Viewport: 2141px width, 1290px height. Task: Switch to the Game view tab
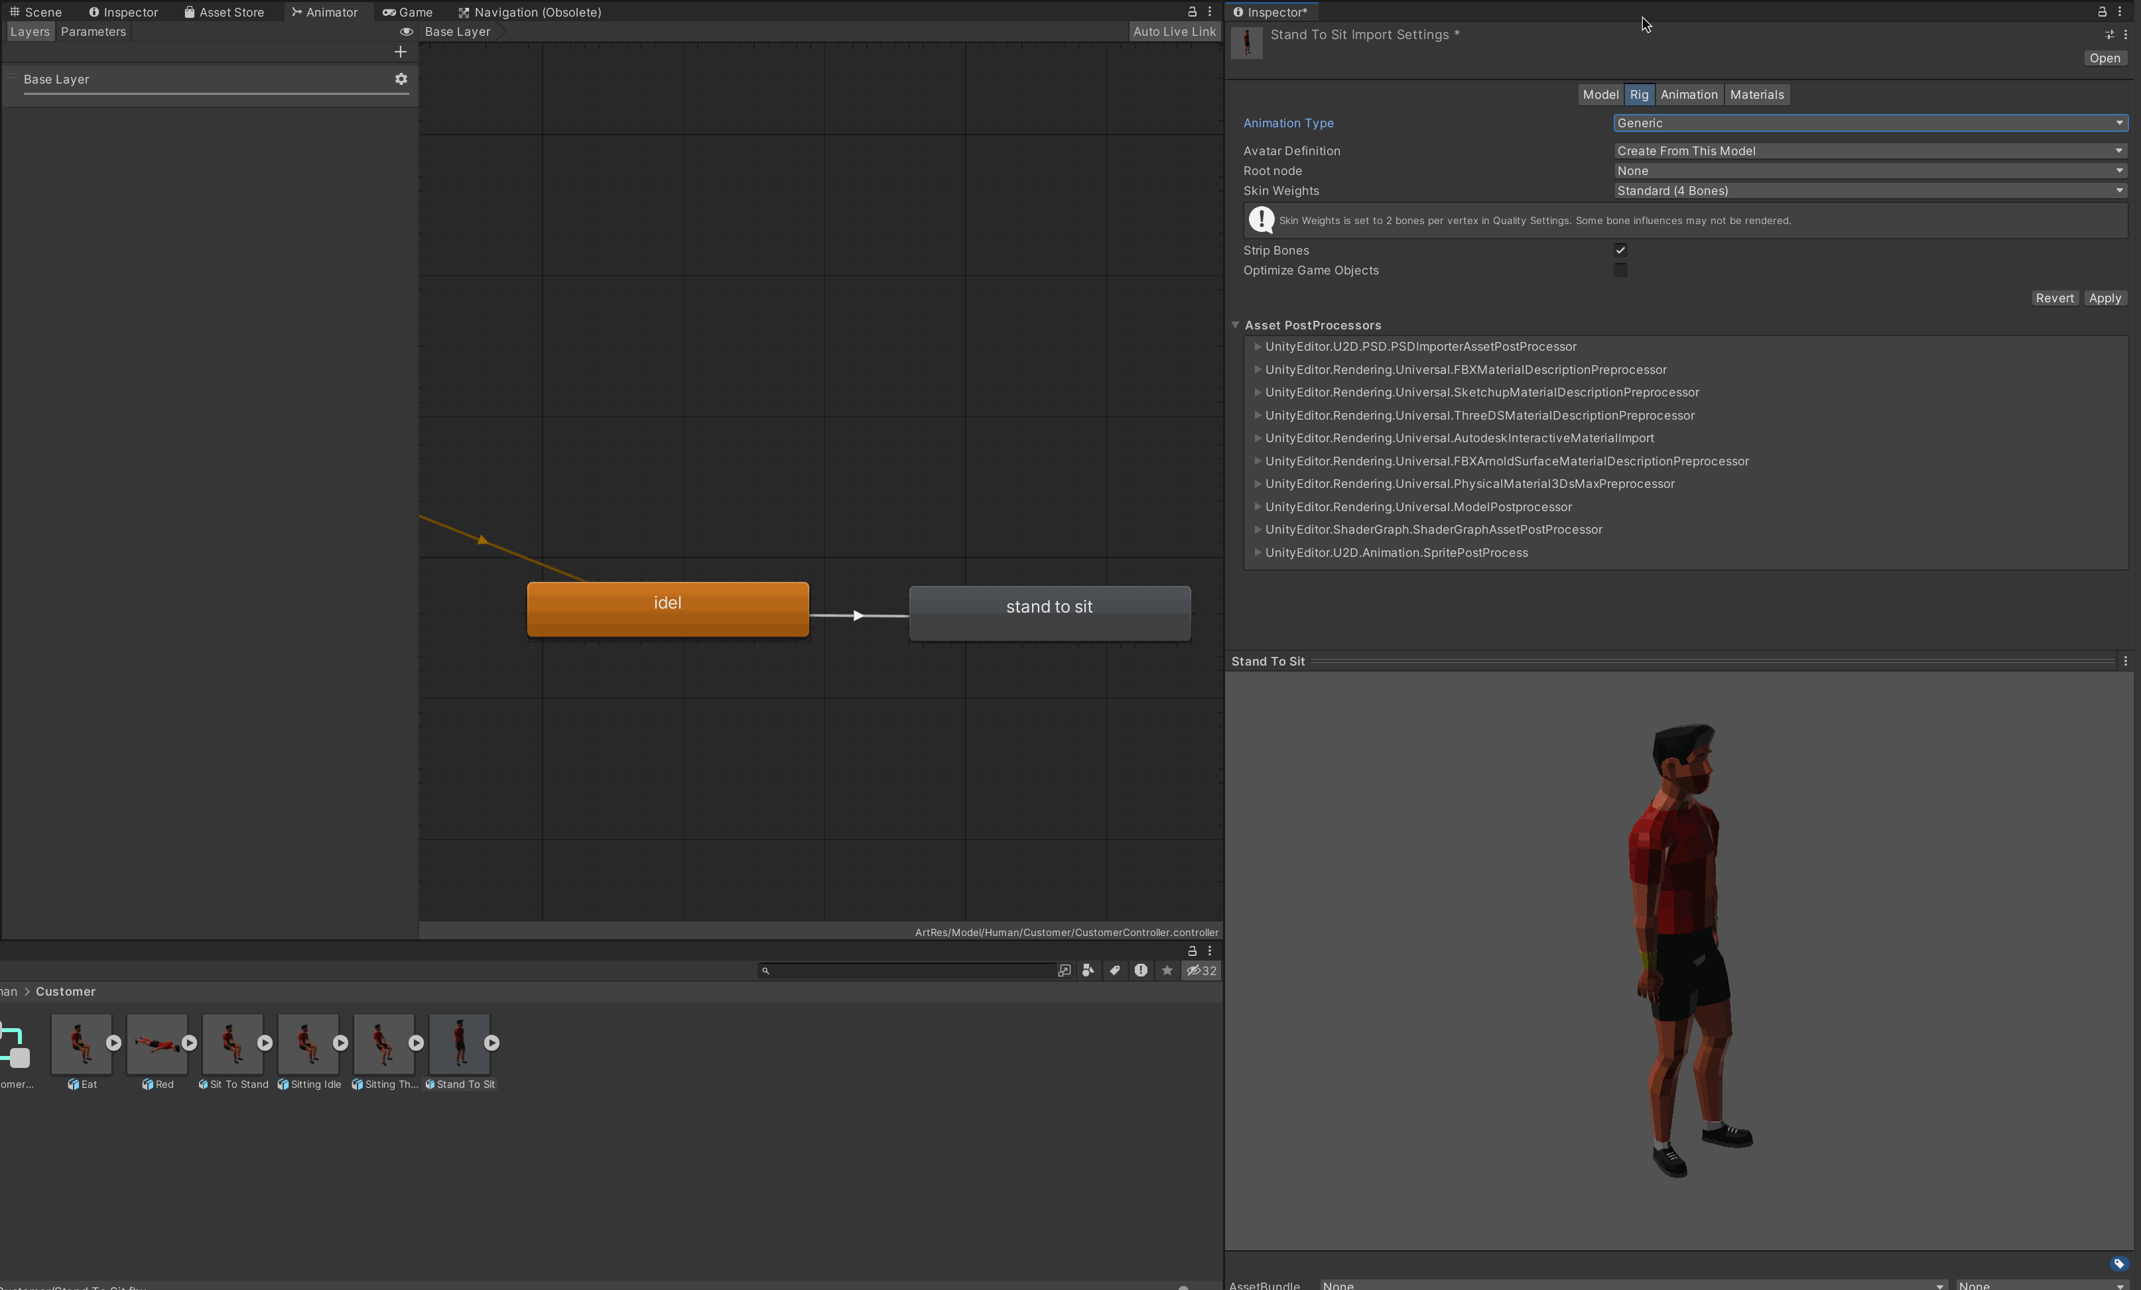409,11
